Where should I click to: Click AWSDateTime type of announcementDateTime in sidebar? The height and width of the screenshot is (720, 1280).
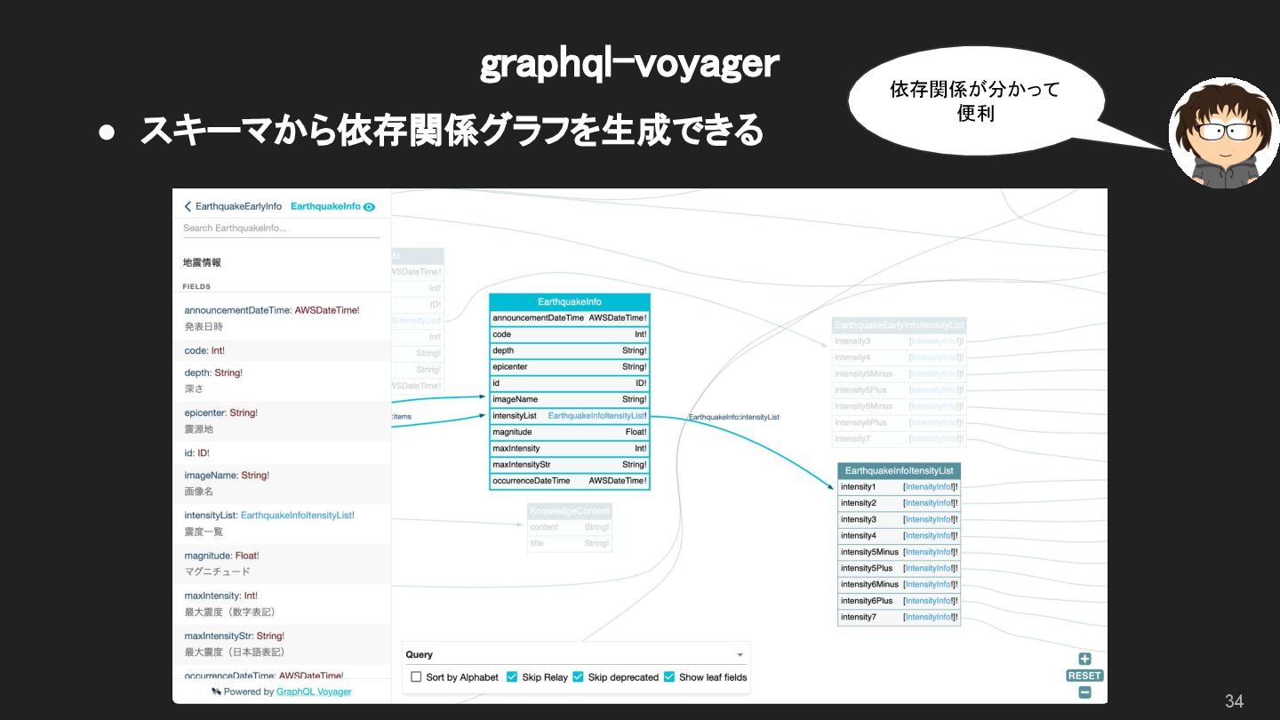[x=327, y=310]
